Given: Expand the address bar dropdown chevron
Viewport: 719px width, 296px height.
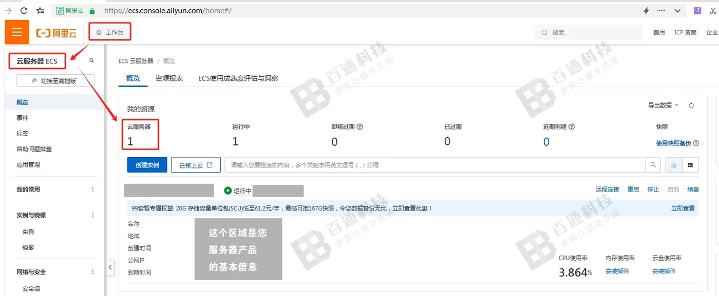Looking at the screenshot, I should point(677,10).
